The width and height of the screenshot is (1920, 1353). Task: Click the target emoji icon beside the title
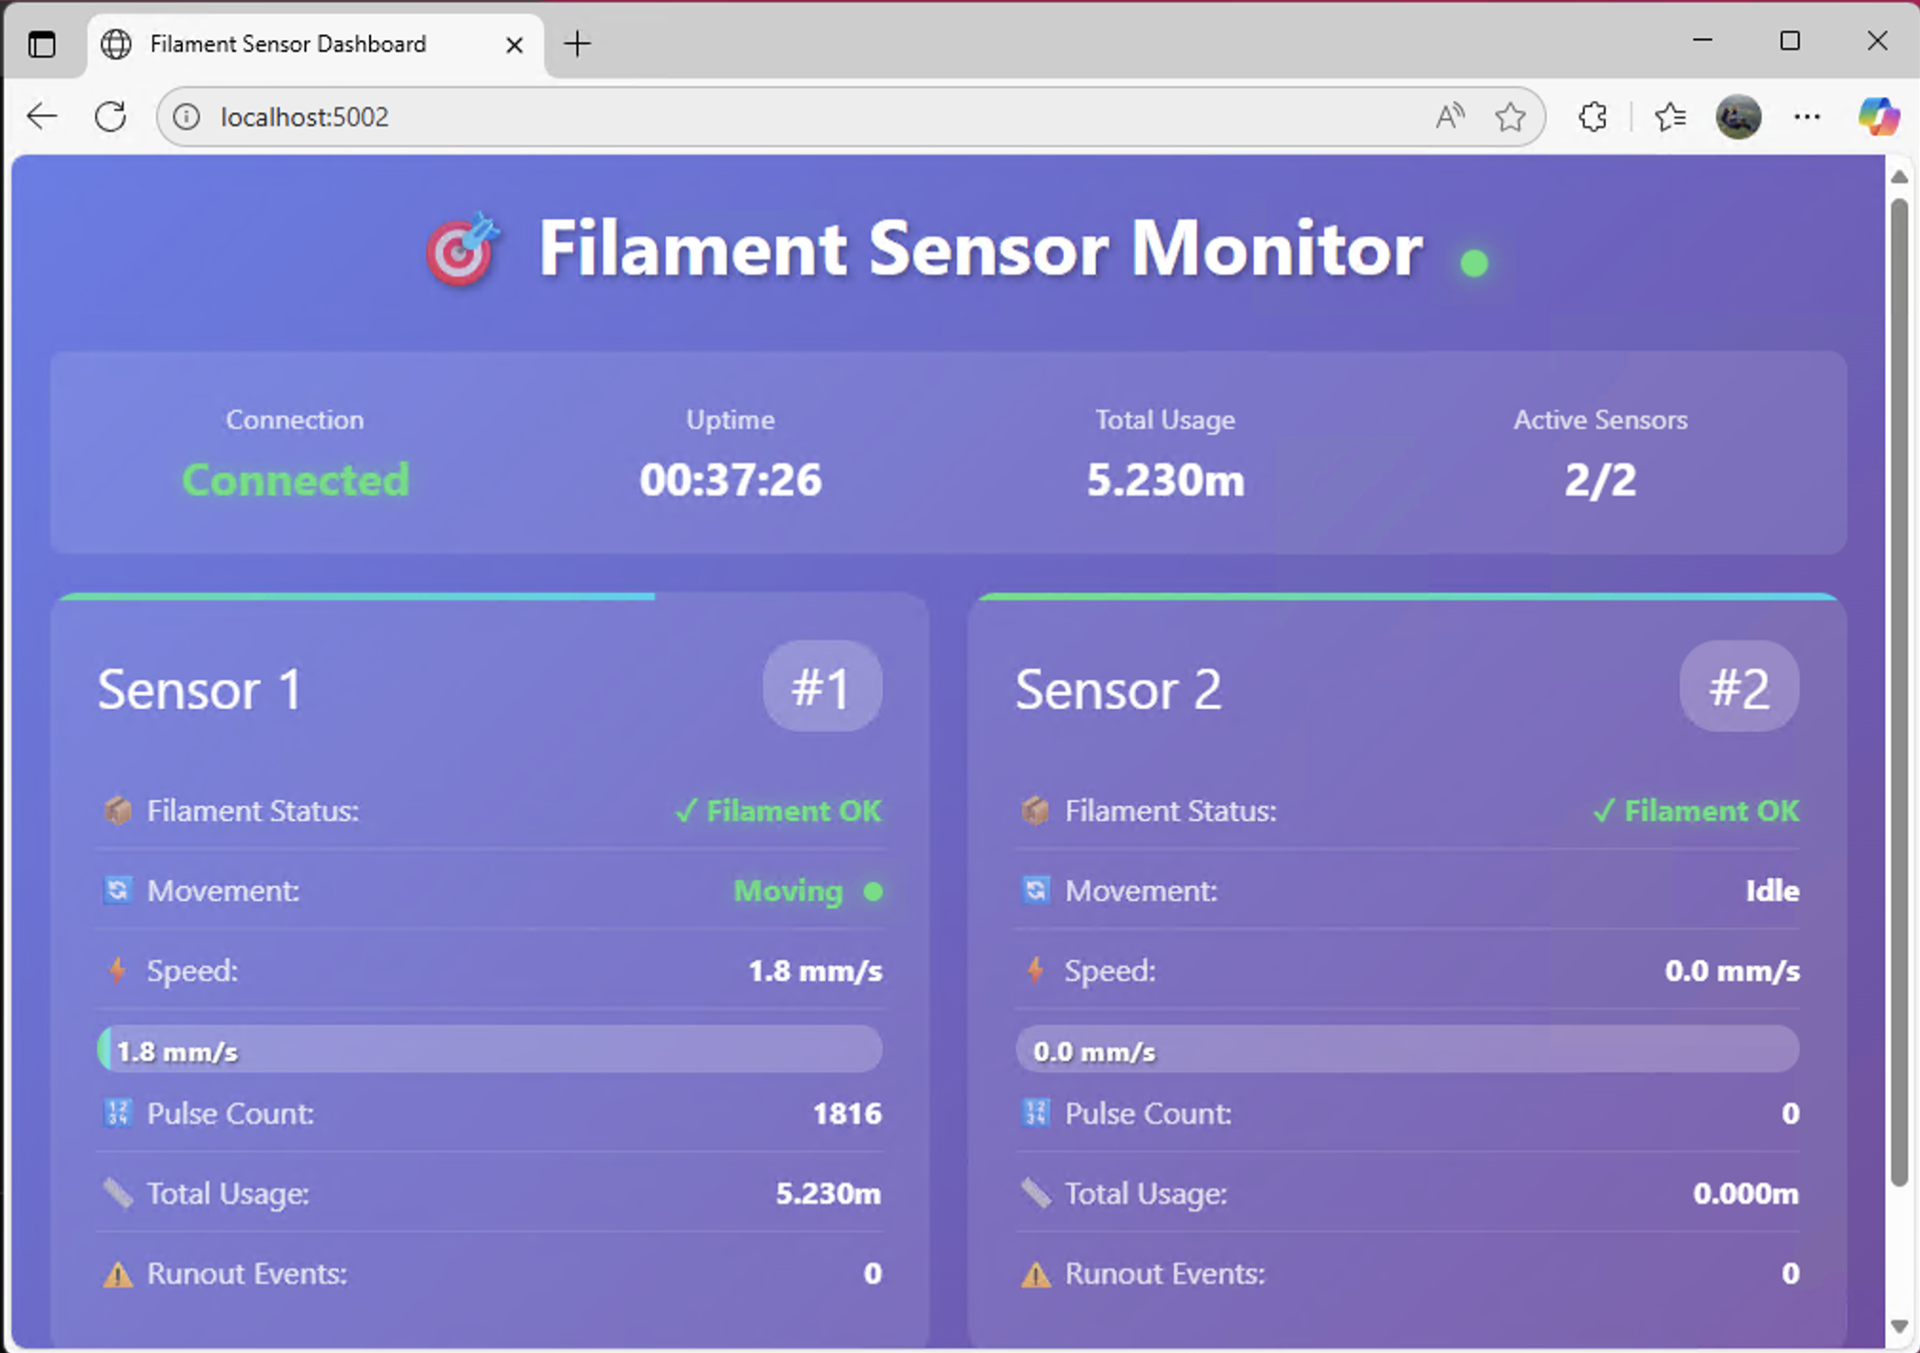tap(461, 249)
